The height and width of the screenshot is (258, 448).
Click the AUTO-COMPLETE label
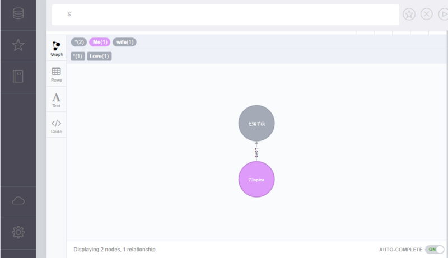[400, 250]
